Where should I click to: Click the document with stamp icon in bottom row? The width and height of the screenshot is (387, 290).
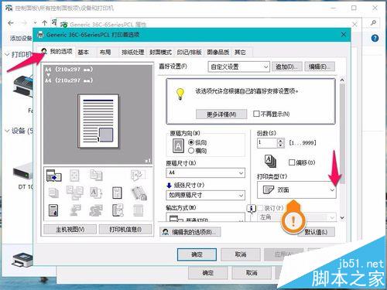[118, 210]
